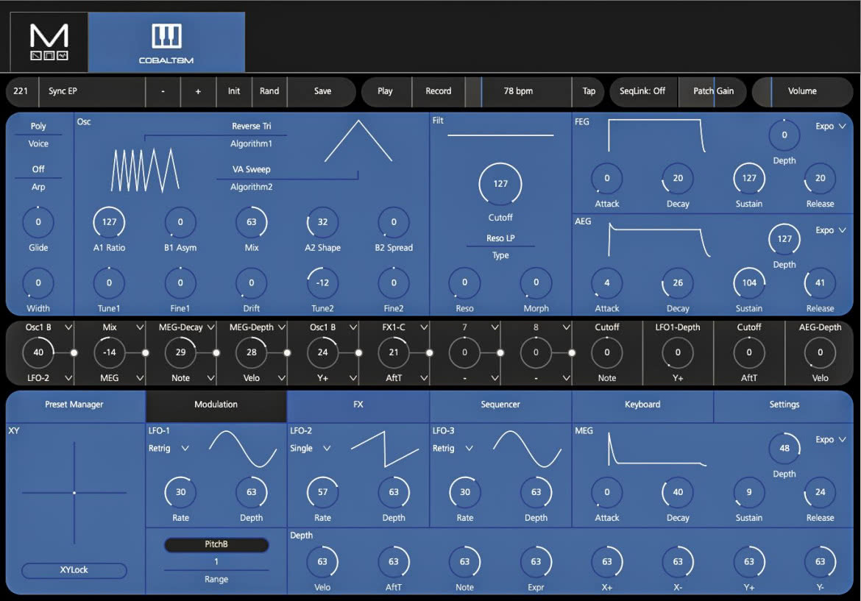Click the LFO-2 sawtooth wave shape
The height and width of the screenshot is (601, 861).
click(x=385, y=449)
